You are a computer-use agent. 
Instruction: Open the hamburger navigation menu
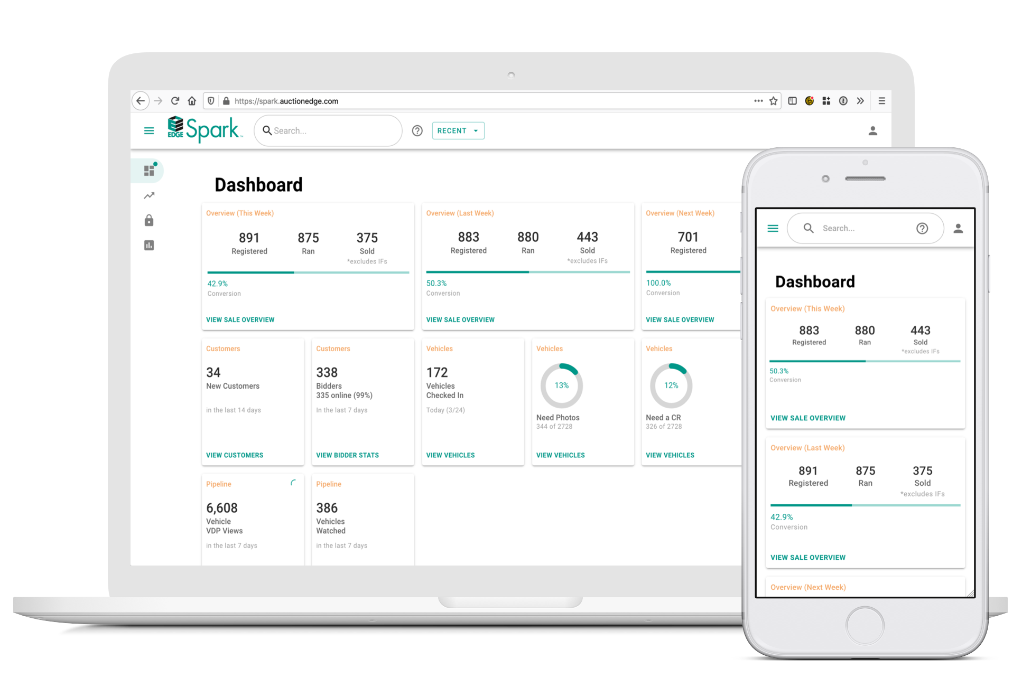click(x=148, y=130)
